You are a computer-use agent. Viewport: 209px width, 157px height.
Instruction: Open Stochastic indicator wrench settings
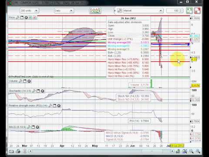[34, 91]
